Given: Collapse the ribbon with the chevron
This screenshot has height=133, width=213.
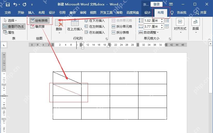Looking at the screenshot, I should (209, 39).
